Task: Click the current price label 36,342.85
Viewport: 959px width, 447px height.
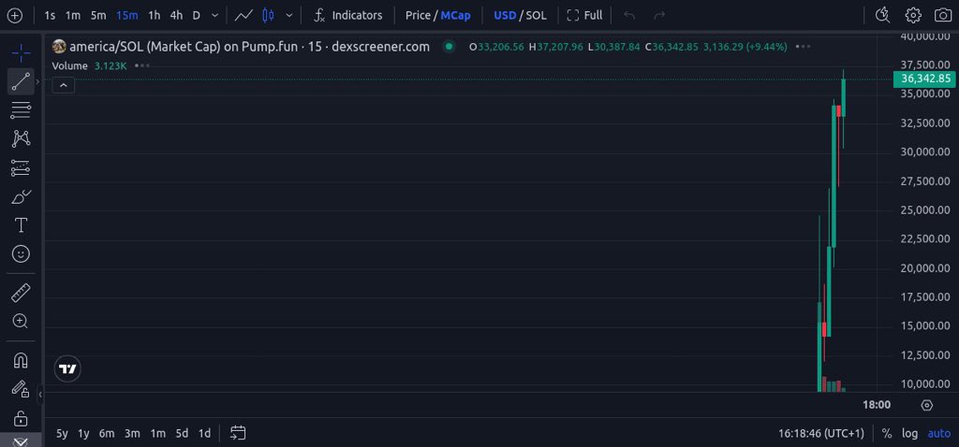Action: pyautogui.click(x=925, y=79)
